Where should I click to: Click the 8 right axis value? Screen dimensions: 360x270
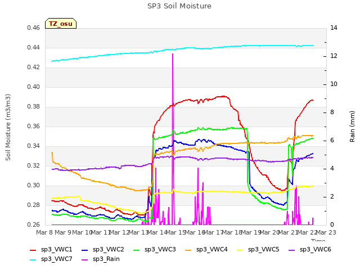(x=332, y=112)
